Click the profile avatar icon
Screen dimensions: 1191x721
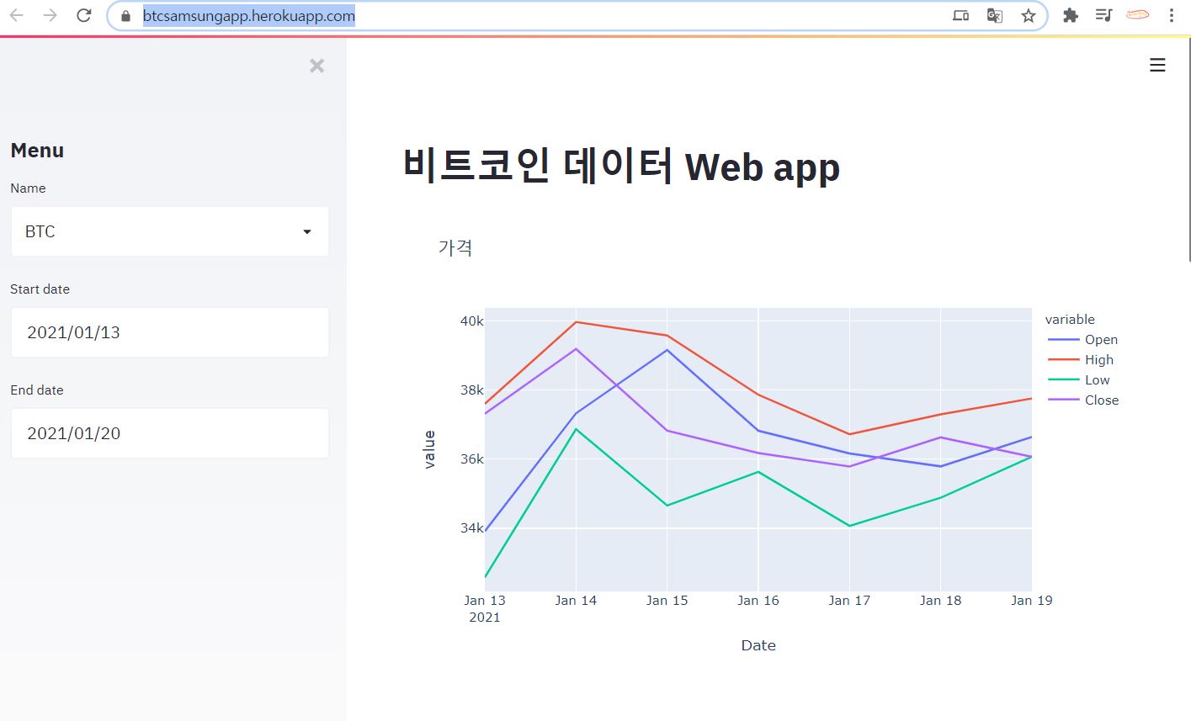pyautogui.click(x=1137, y=14)
